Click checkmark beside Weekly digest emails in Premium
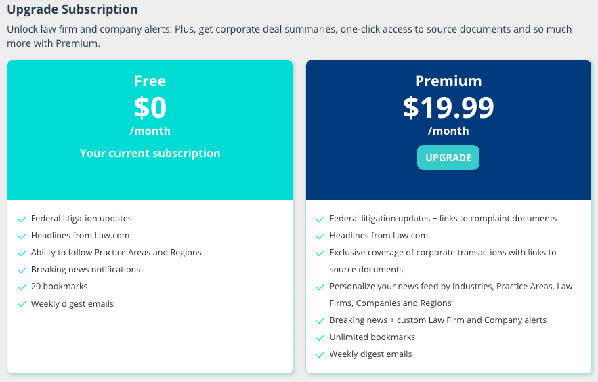598x382 pixels. coord(320,354)
